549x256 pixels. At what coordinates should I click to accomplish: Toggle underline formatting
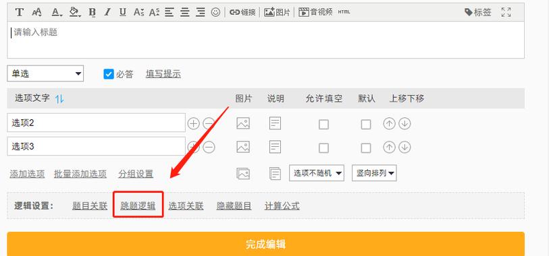point(122,12)
